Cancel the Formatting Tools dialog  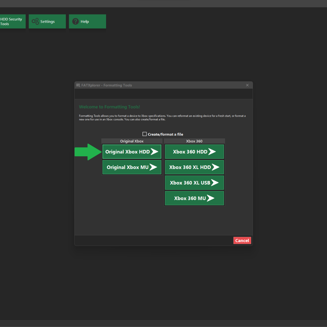[x=242, y=240]
